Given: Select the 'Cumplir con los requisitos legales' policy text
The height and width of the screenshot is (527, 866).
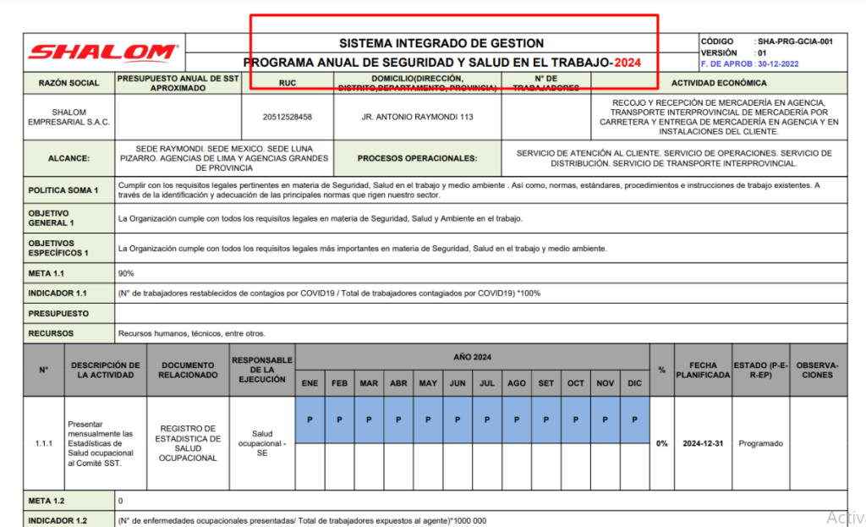Looking at the screenshot, I should pos(469,190).
